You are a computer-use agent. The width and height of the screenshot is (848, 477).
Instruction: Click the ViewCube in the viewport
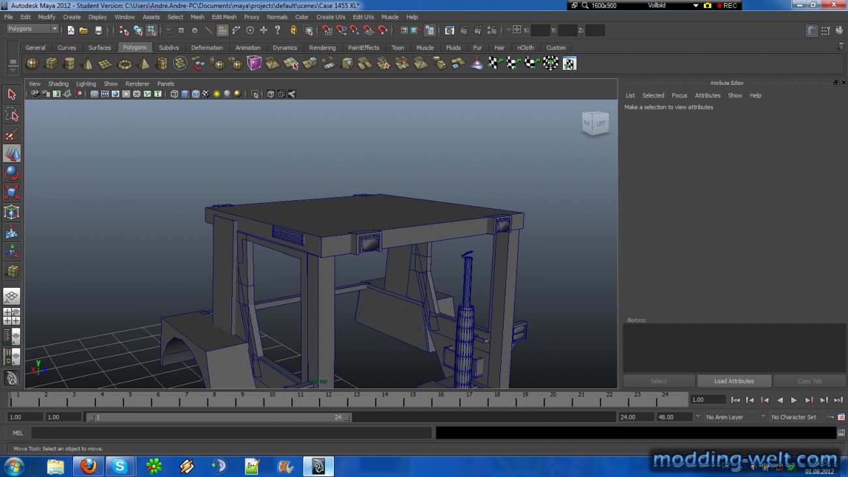coord(595,123)
